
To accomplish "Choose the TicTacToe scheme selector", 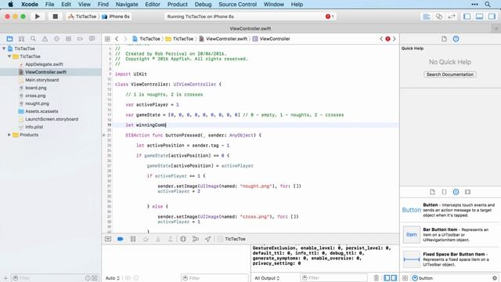I will (x=82, y=16).
